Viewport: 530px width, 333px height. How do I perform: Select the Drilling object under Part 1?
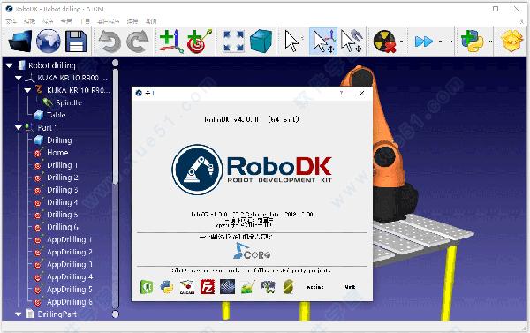pos(59,140)
